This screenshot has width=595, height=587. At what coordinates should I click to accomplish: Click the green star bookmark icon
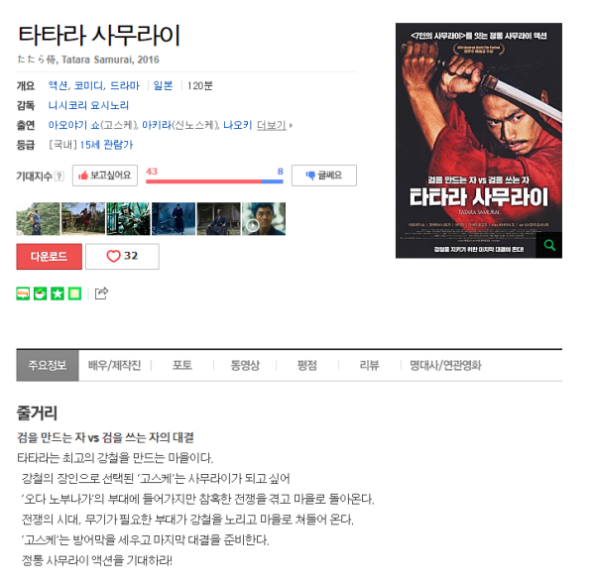(58, 293)
